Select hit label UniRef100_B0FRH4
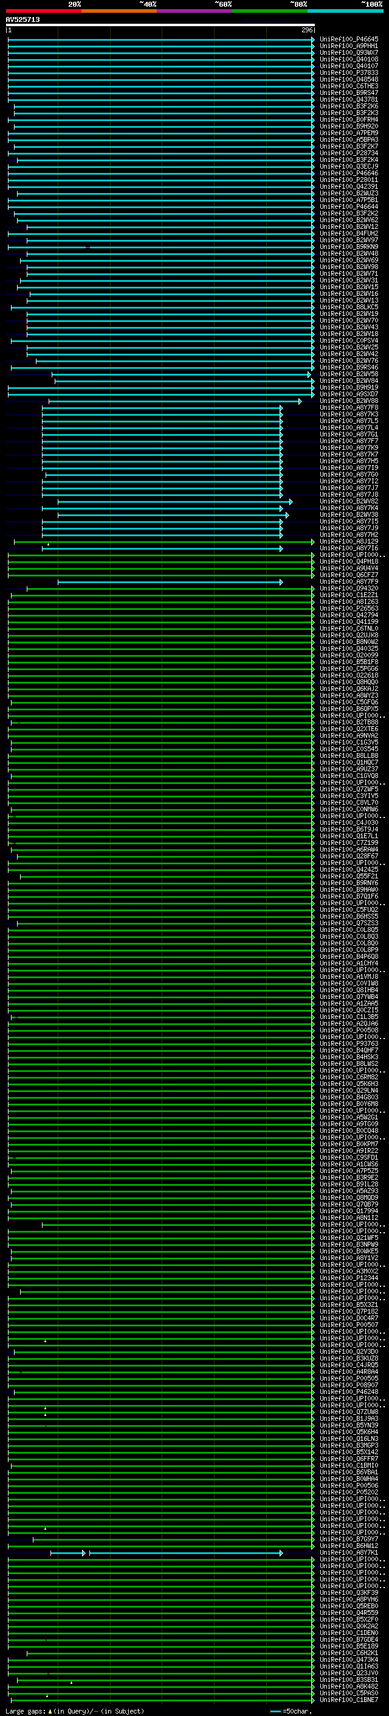The image size is (389, 1716). 349,120
